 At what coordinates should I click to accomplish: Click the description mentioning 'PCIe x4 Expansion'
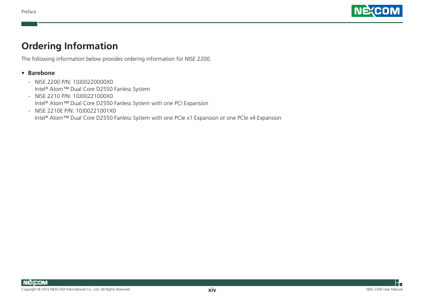[158, 118]
